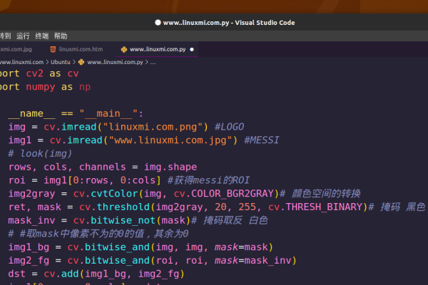Switch to the xmi.com.jpg tab
Viewport: 428px width, 285px height.
[x=16, y=49]
